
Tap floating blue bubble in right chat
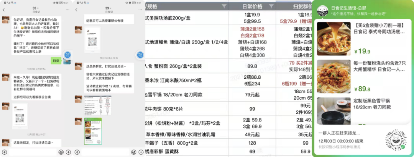(x=140, y=55)
